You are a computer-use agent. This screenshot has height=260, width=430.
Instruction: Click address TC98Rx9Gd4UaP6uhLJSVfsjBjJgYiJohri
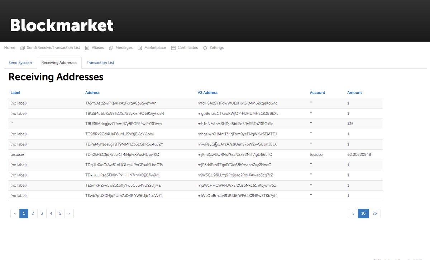coord(120,134)
